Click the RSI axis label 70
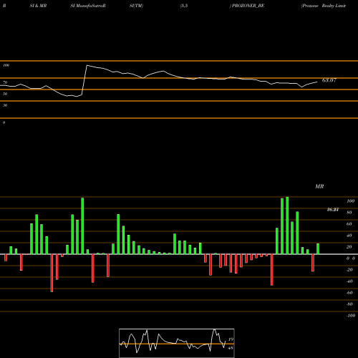 (5, 82)
